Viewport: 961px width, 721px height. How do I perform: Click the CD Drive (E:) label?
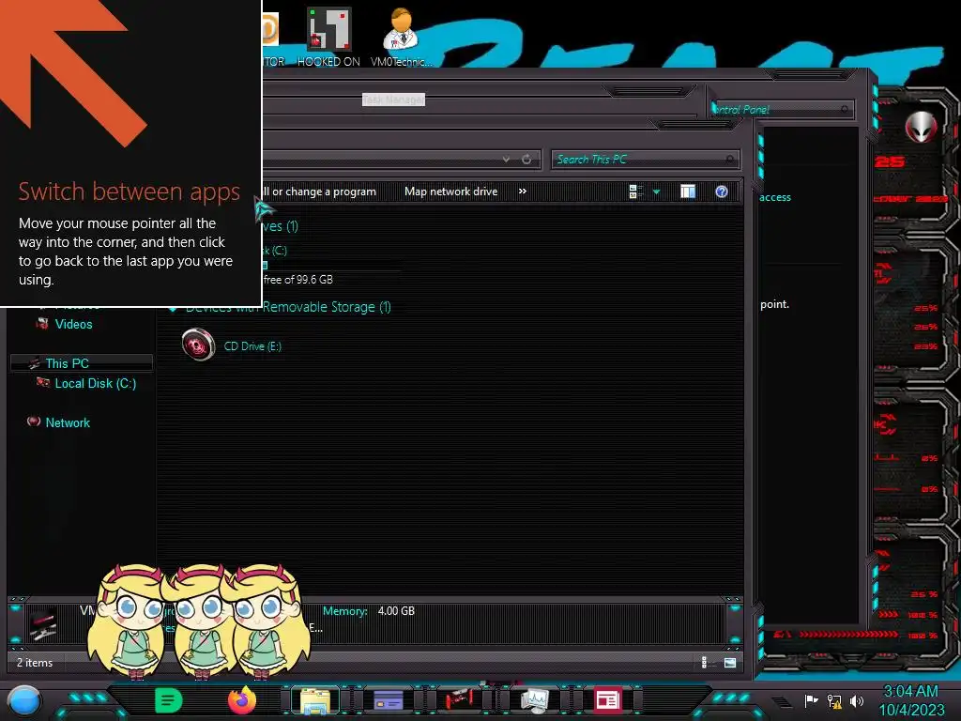(252, 346)
